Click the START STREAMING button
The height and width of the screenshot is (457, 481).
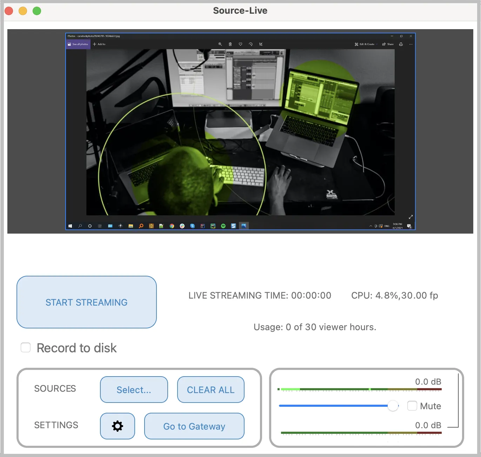87,302
